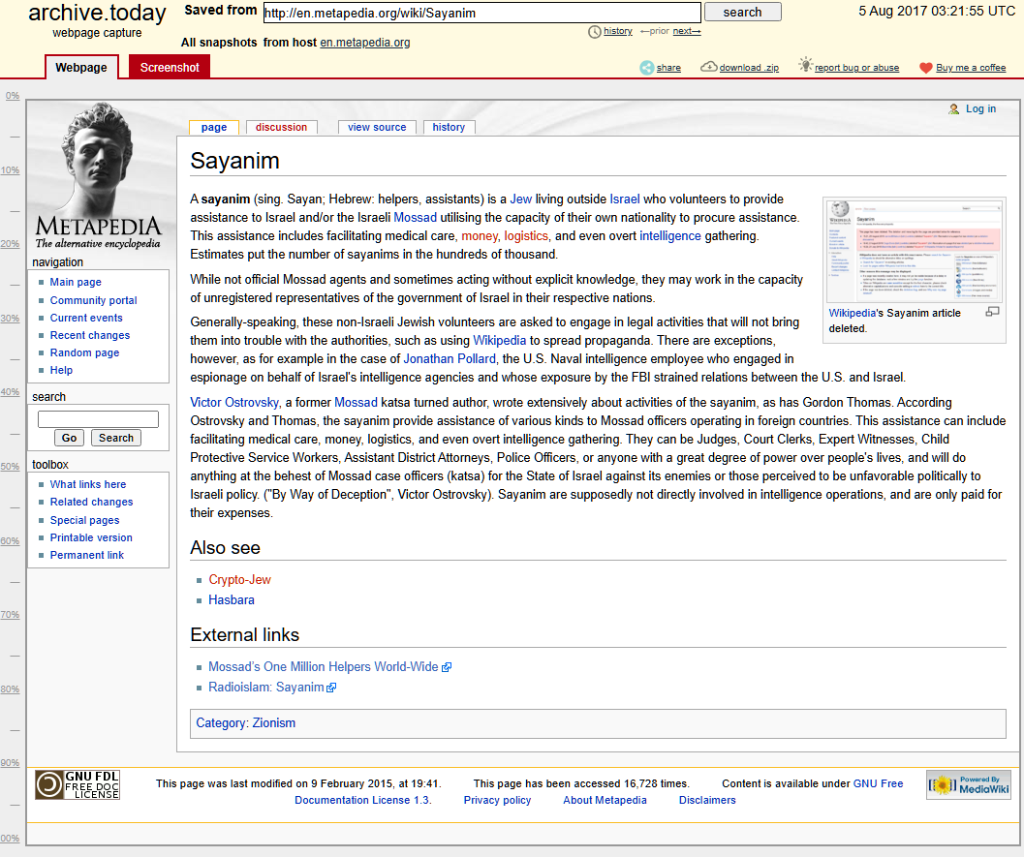
Task: Enlarge the Wikipedia screenshot thumbnail via magnify icon
Action: (x=992, y=312)
